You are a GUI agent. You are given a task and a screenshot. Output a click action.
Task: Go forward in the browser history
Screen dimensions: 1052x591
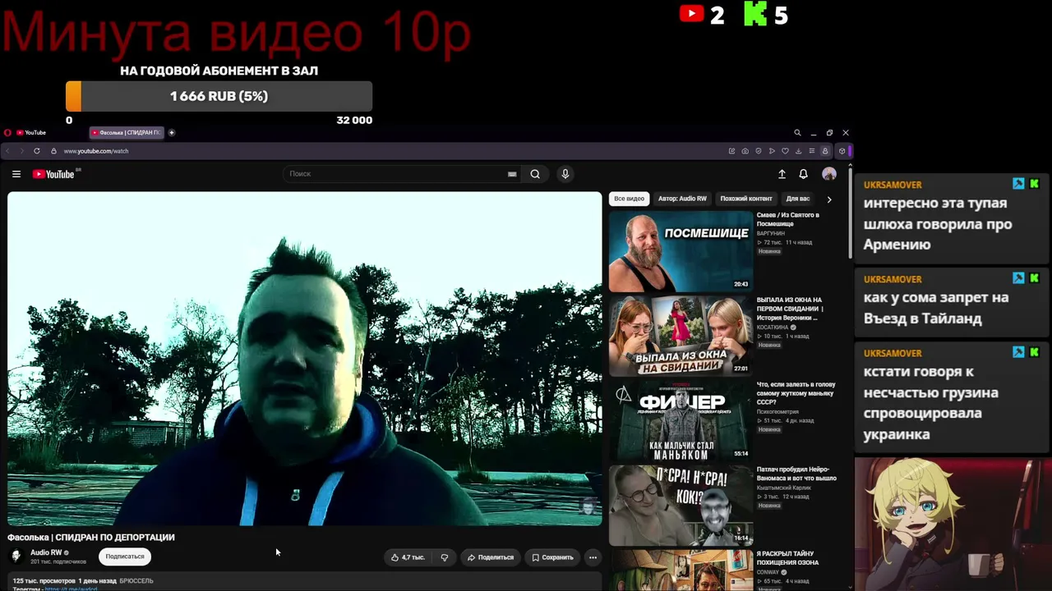(21, 151)
